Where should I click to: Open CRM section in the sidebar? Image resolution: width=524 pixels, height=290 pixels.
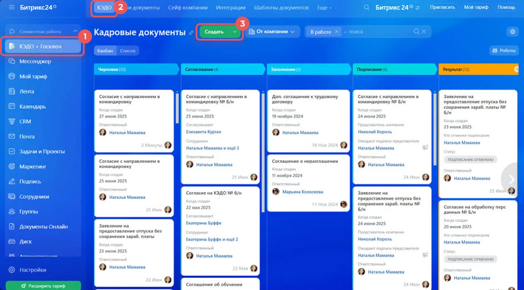[x=25, y=121]
